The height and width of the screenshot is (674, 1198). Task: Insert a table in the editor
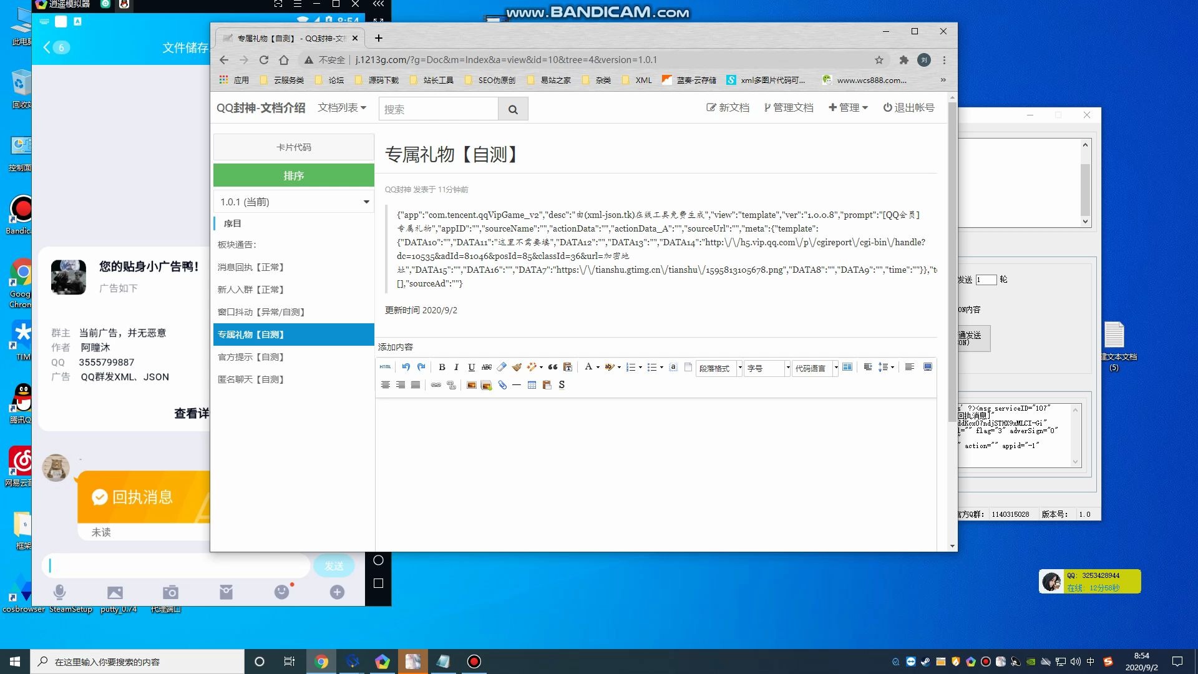532,385
